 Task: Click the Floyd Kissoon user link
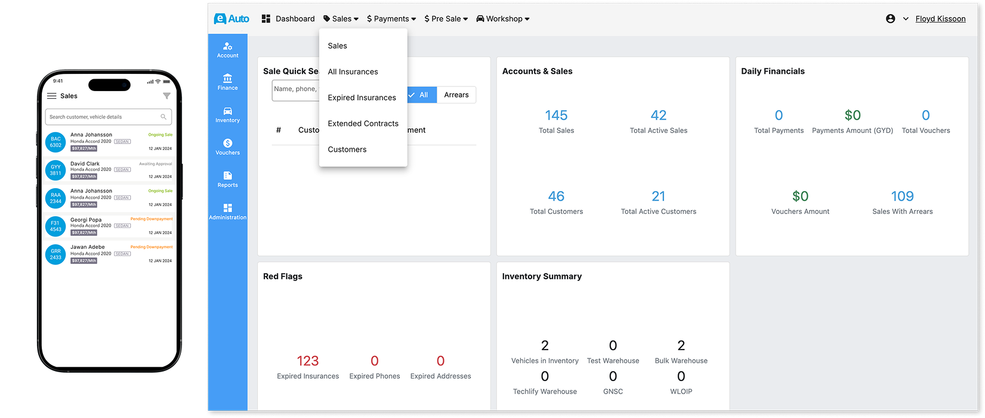(x=940, y=18)
